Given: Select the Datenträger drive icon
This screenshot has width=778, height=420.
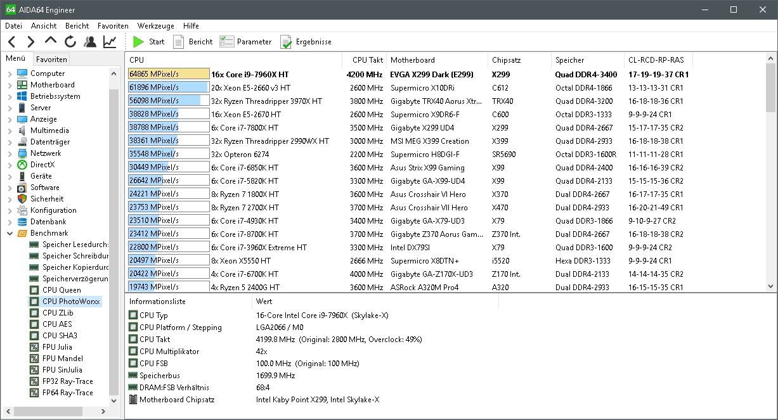Looking at the screenshot, I should tap(22, 142).
